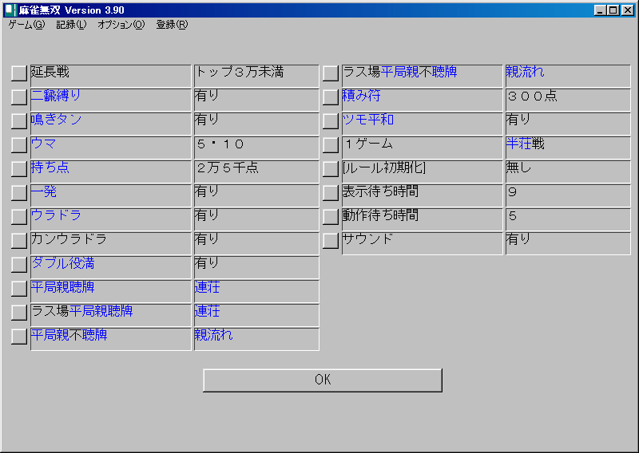Screen dimensions: 639x453
Task: Toggle the button beside ツモ平和
Action: pyautogui.click(x=331, y=121)
